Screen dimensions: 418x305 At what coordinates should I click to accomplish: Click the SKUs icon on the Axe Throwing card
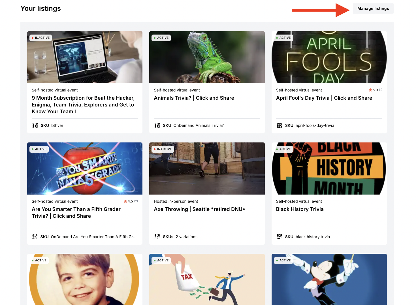157,237
